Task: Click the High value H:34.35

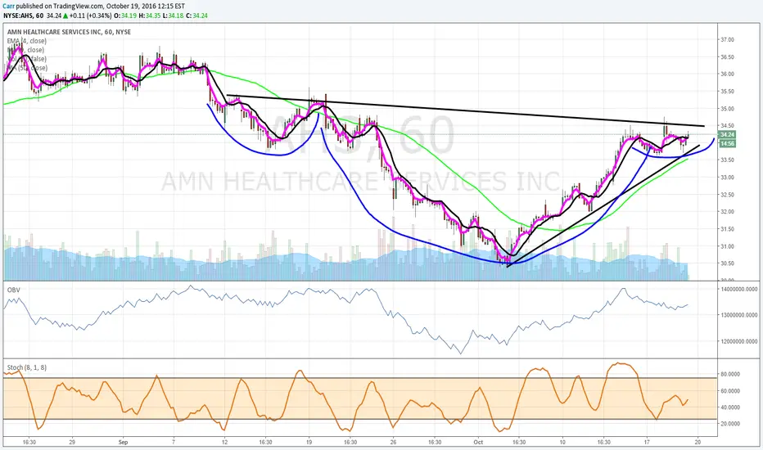Action: click(149, 16)
